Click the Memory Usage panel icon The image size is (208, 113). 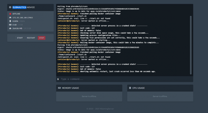[59, 88]
